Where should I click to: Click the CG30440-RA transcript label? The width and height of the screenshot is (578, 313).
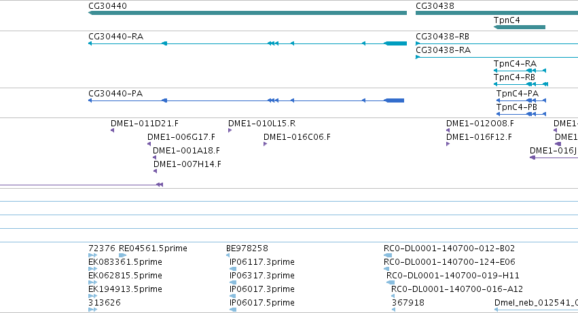pos(115,37)
